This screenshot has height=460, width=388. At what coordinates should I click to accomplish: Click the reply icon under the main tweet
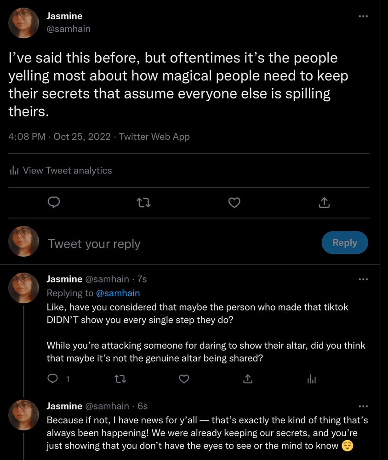(x=54, y=202)
